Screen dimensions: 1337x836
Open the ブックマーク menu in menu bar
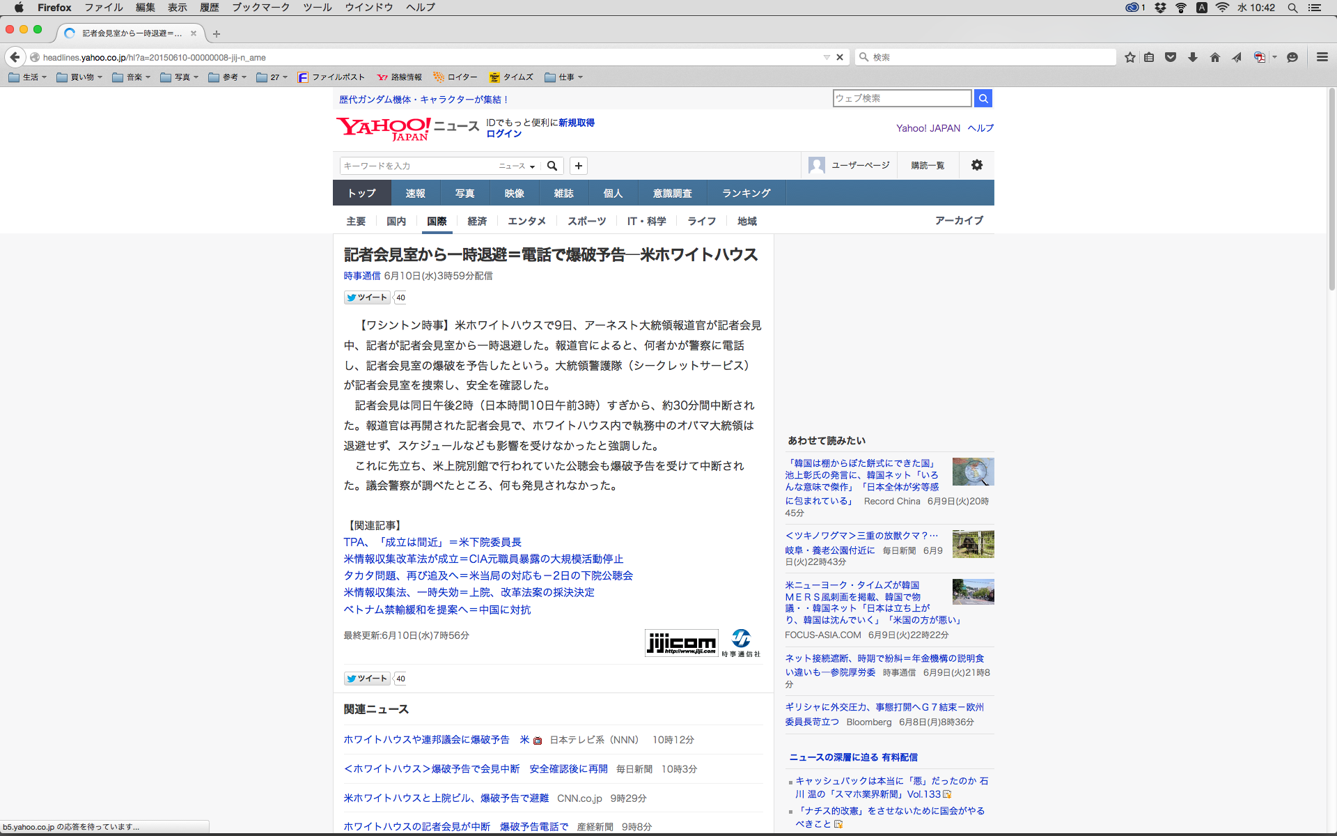click(x=260, y=7)
